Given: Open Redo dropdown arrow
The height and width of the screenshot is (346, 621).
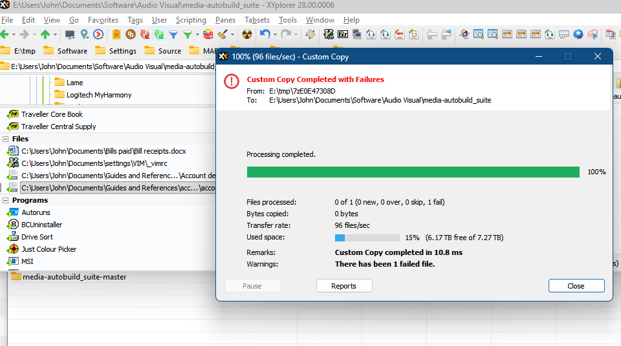Looking at the screenshot, I should coord(296,35).
